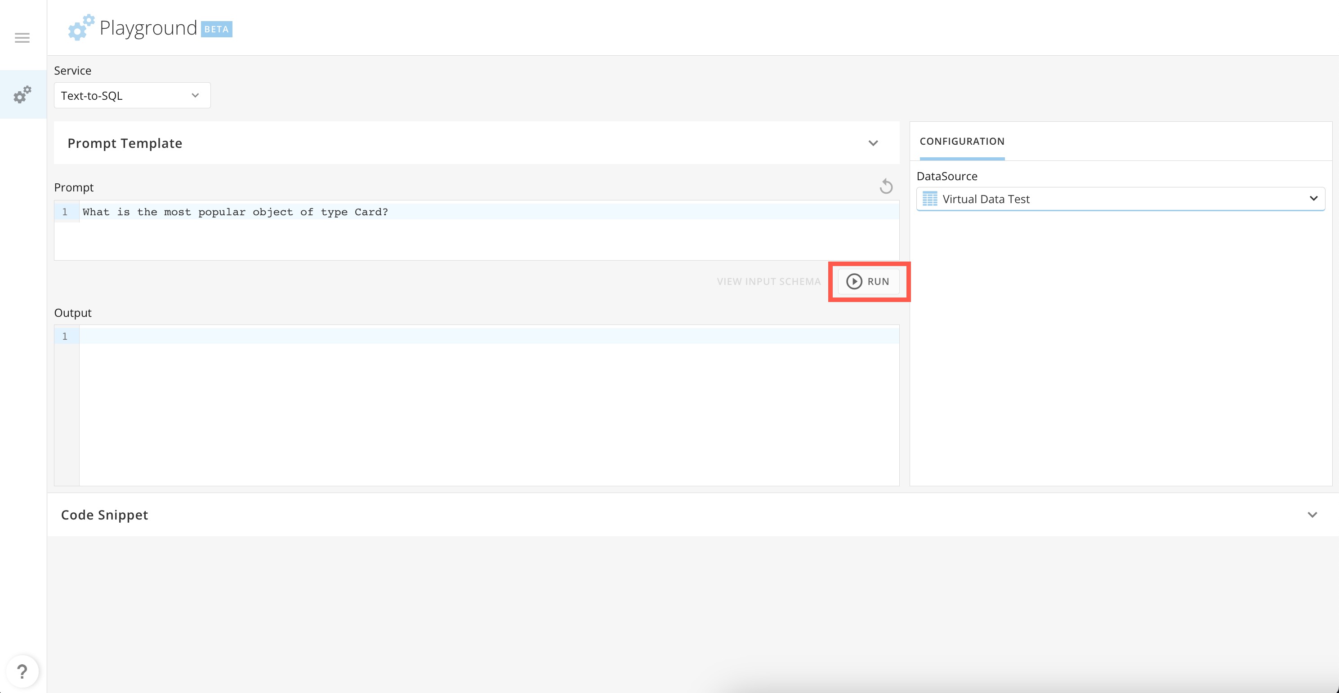Click the Prompt Template header
The image size is (1339, 693).
click(x=125, y=143)
